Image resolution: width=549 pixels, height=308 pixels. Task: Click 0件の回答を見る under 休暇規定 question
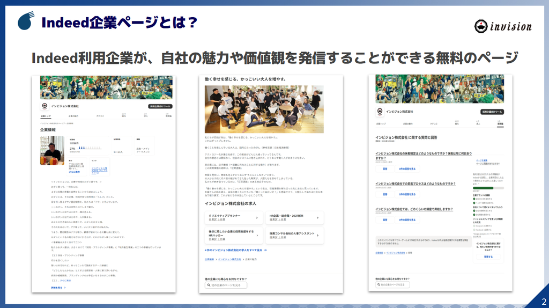click(407, 169)
